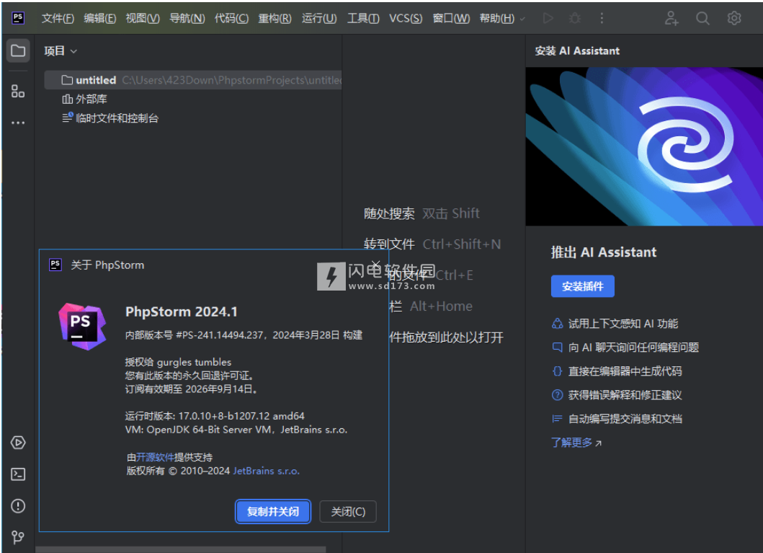Viewport: 763px width, 553px height.
Task: Click the PhpStorm 2024.1 version heading
Action: tap(181, 311)
